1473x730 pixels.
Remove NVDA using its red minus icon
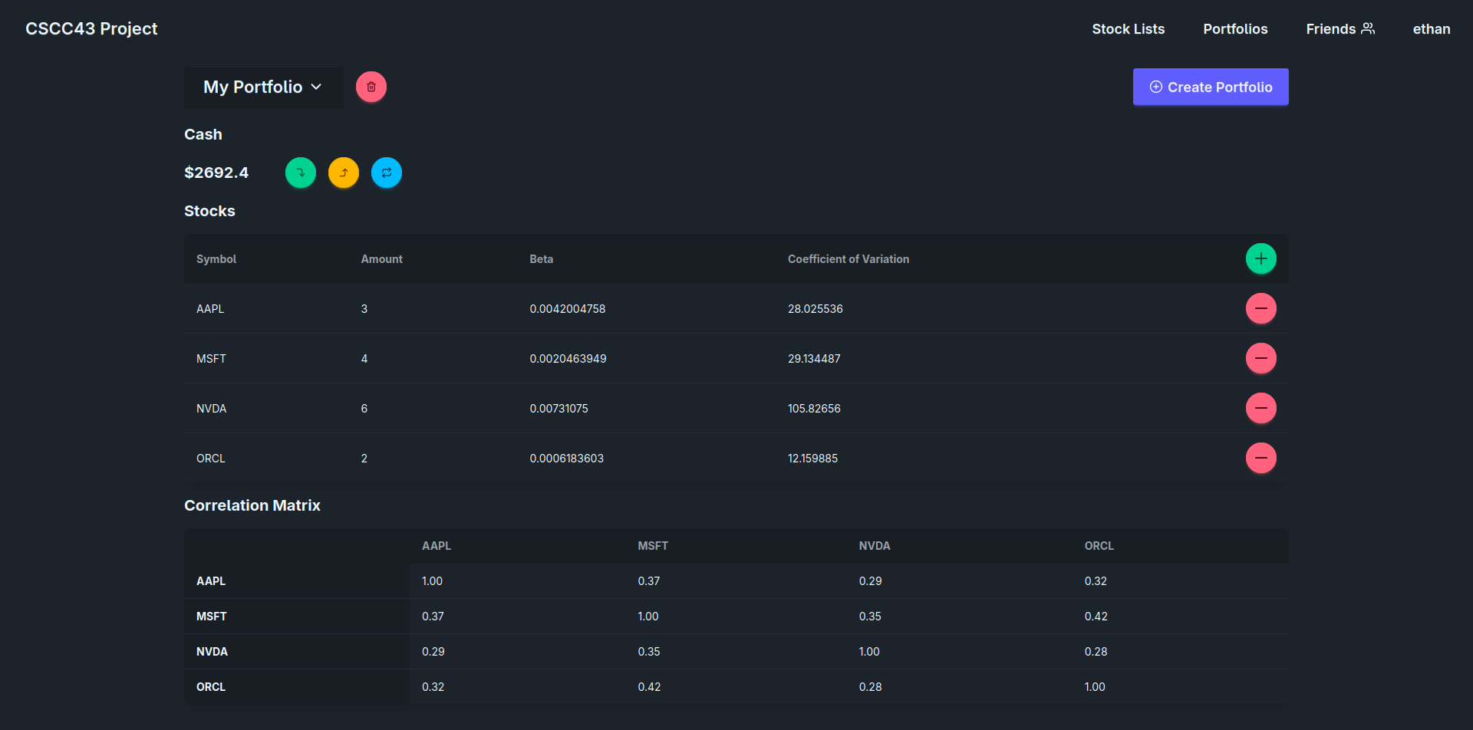tap(1260, 408)
